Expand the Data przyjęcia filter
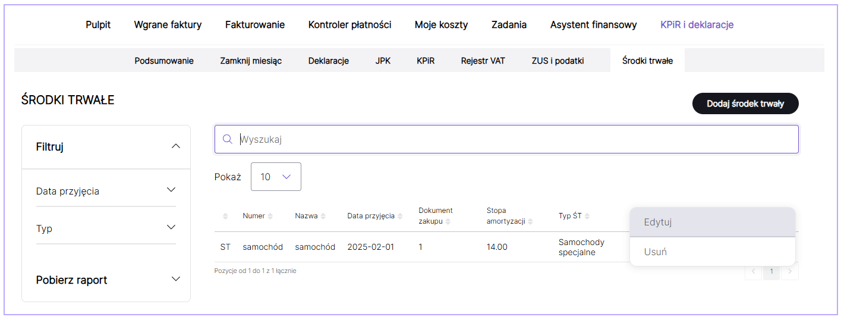 (171, 190)
